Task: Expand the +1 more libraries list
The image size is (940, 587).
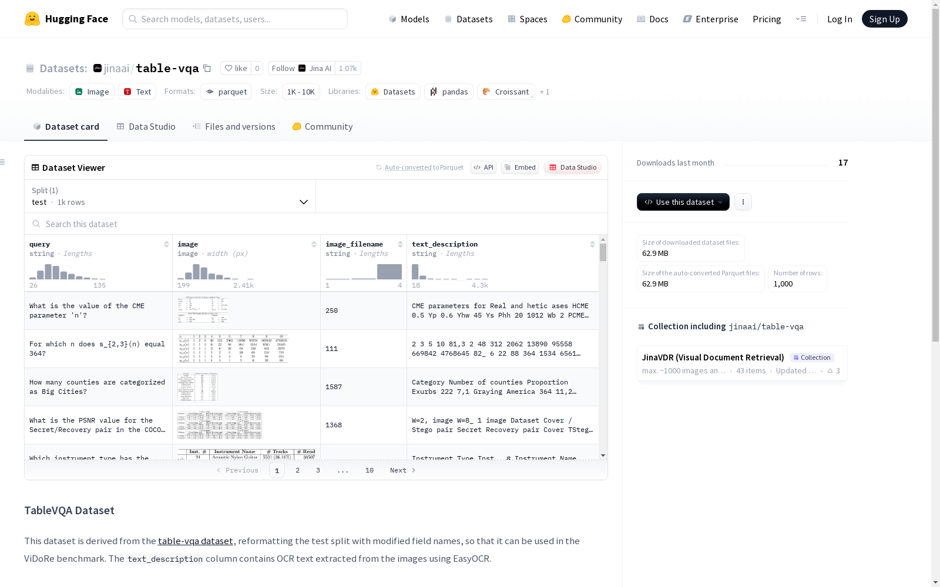Action: (x=545, y=92)
